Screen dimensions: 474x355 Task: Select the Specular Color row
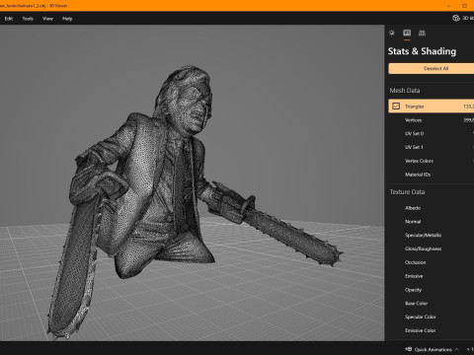pos(432,317)
